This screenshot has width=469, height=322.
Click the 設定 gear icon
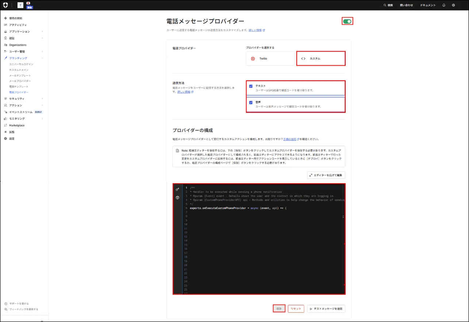coord(5,139)
